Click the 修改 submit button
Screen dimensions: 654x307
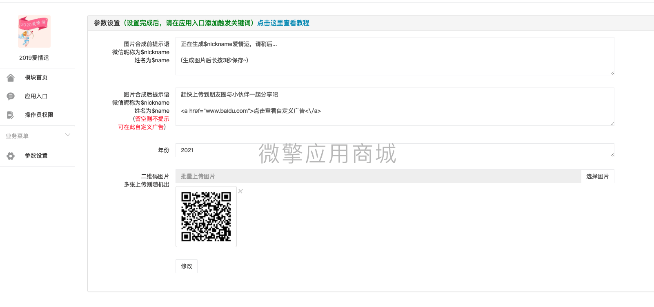click(x=187, y=266)
